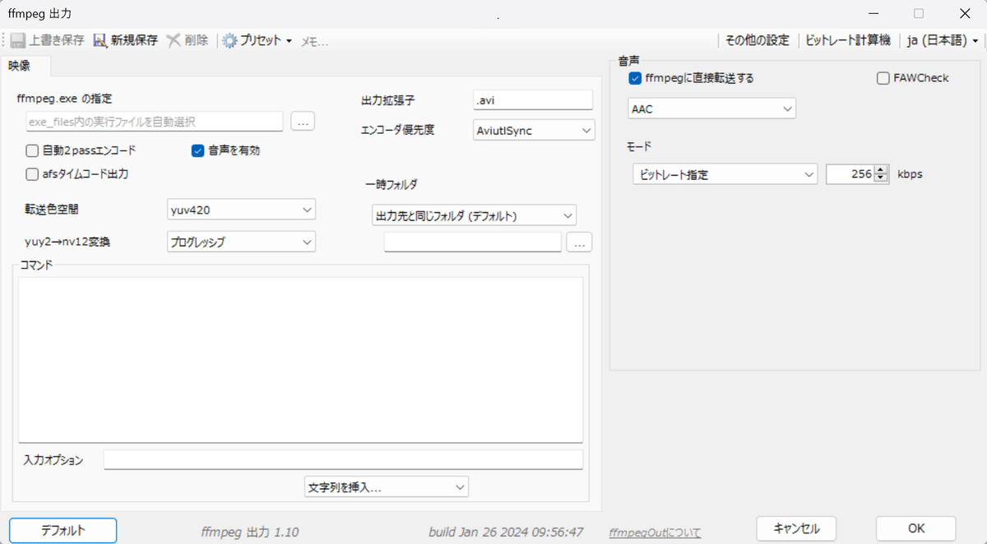
Task: Close the ffmpeg 出力 window
Action: [x=964, y=13]
